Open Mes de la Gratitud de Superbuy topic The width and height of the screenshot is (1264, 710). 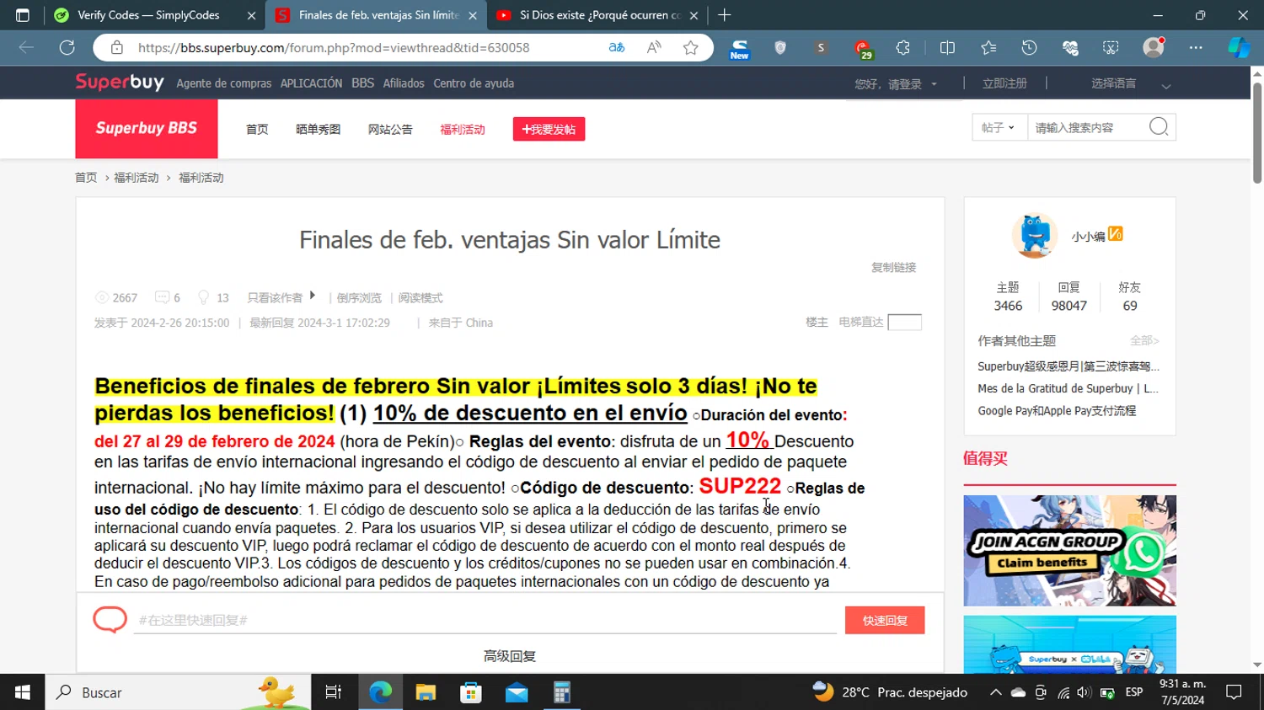point(1068,388)
